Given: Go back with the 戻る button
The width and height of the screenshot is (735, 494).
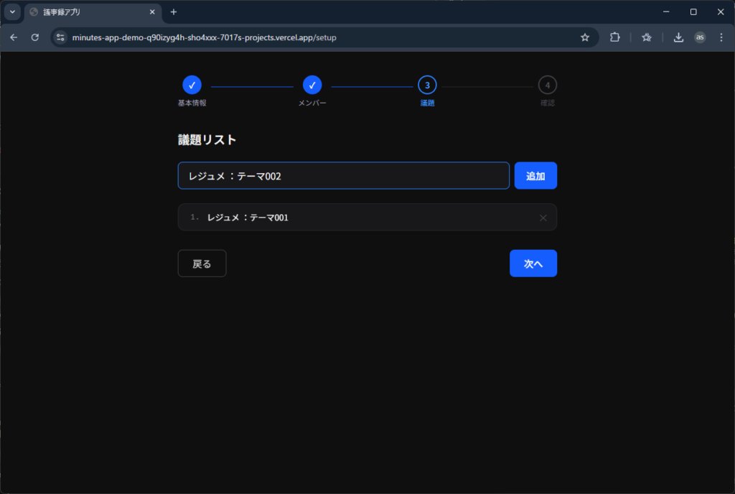Looking at the screenshot, I should (x=202, y=264).
